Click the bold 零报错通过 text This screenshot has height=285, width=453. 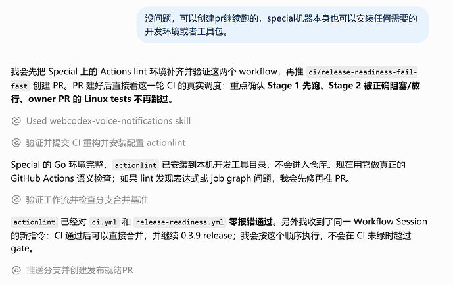pyautogui.click(x=250, y=222)
